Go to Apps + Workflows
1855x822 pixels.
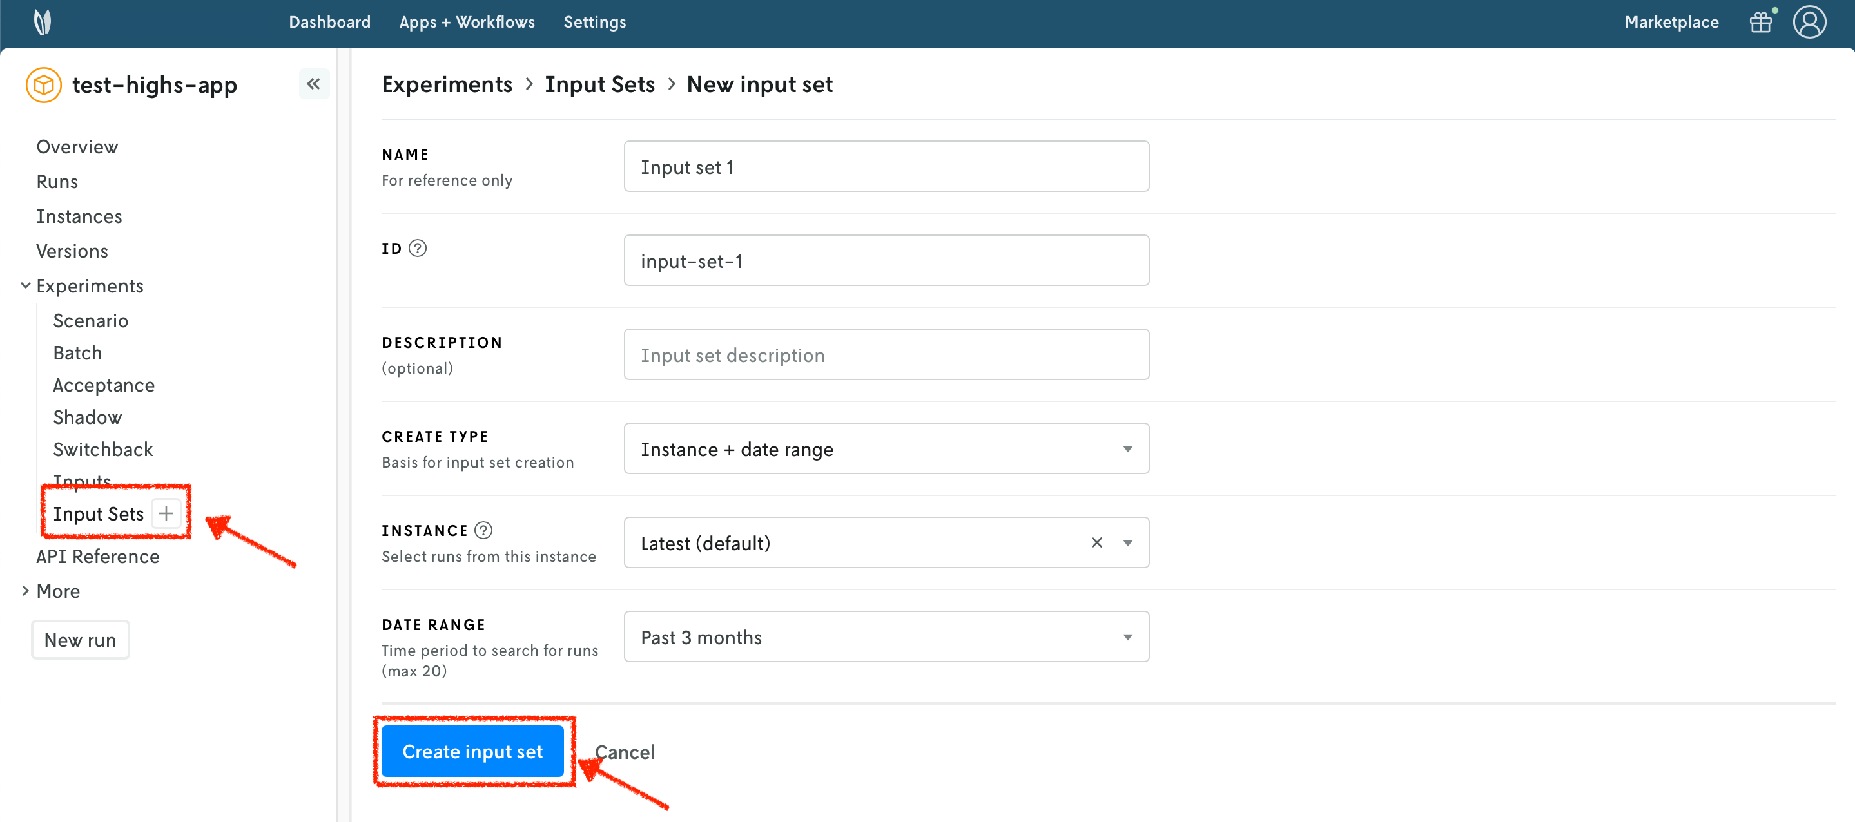(x=467, y=22)
